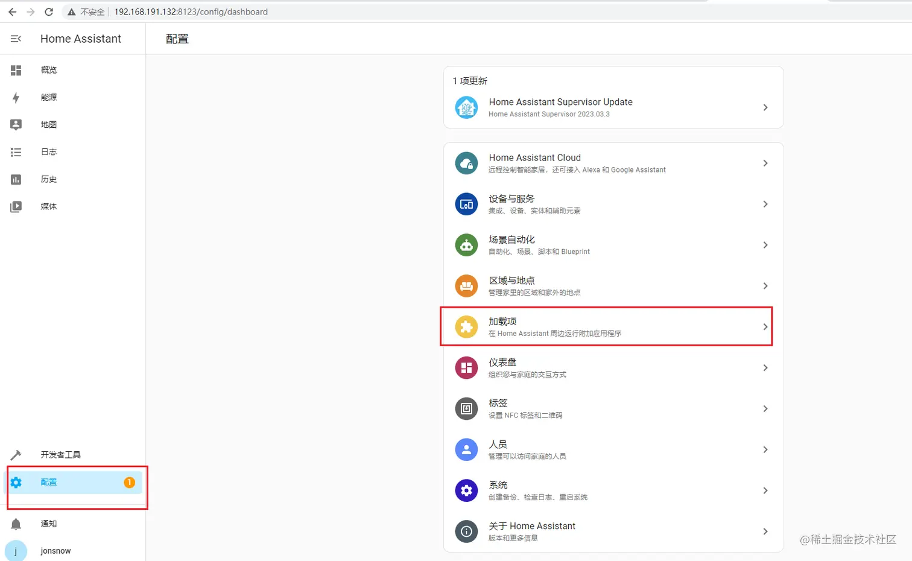The width and height of the screenshot is (912, 561).
Task: Open the 概览 overview dashboard icon
Action: click(16, 70)
